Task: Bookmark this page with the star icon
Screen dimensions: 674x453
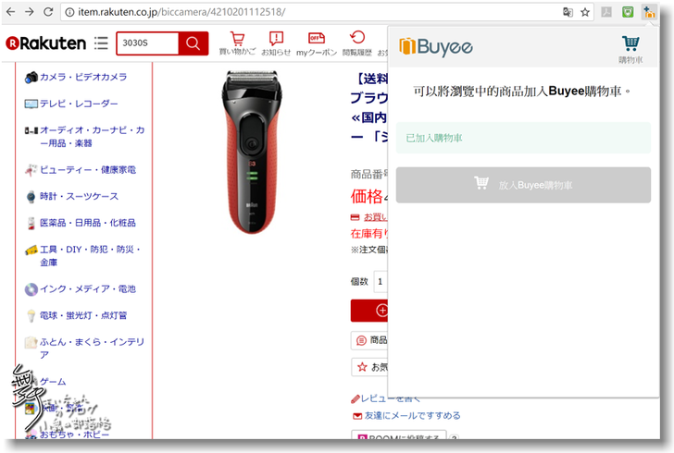Action: tap(585, 12)
